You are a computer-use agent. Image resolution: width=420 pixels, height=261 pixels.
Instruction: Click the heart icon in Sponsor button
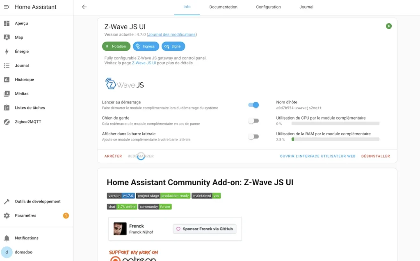click(x=178, y=229)
